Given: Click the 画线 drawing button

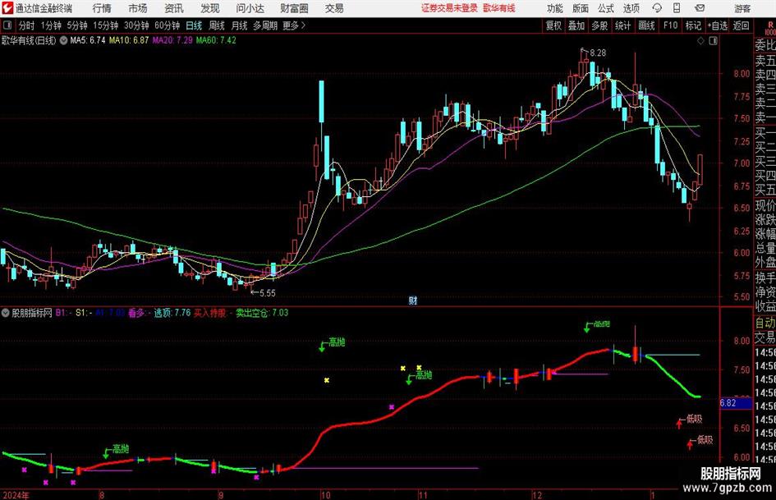Looking at the screenshot, I should pos(647,25).
